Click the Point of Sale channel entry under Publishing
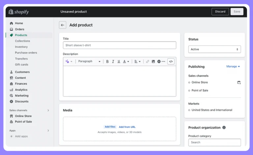The image size is (253, 155). click(x=200, y=90)
